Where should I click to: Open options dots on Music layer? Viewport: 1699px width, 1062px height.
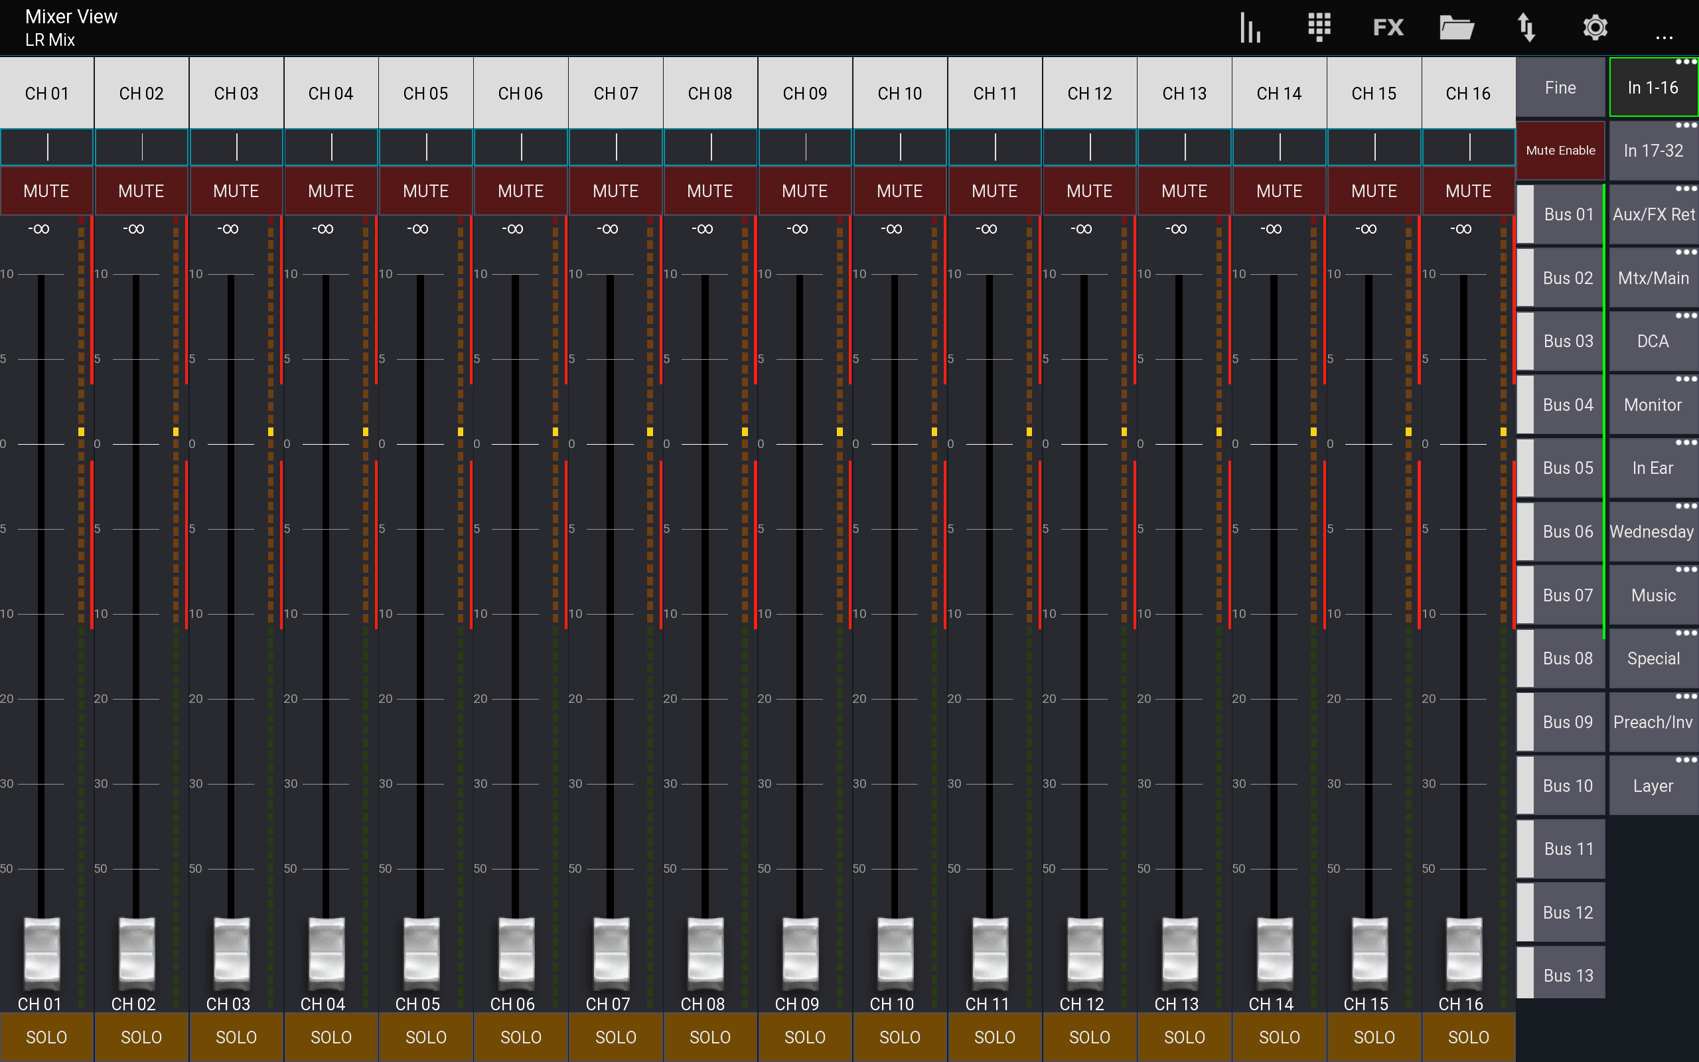[1686, 569]
